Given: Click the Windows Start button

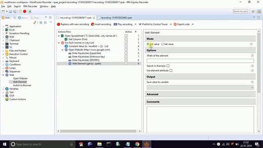Looking at the screenshot, I should [5, 144].
